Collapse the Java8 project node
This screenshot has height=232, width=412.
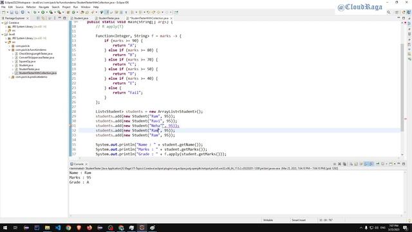pyautogui.click(x=3, y=34)
